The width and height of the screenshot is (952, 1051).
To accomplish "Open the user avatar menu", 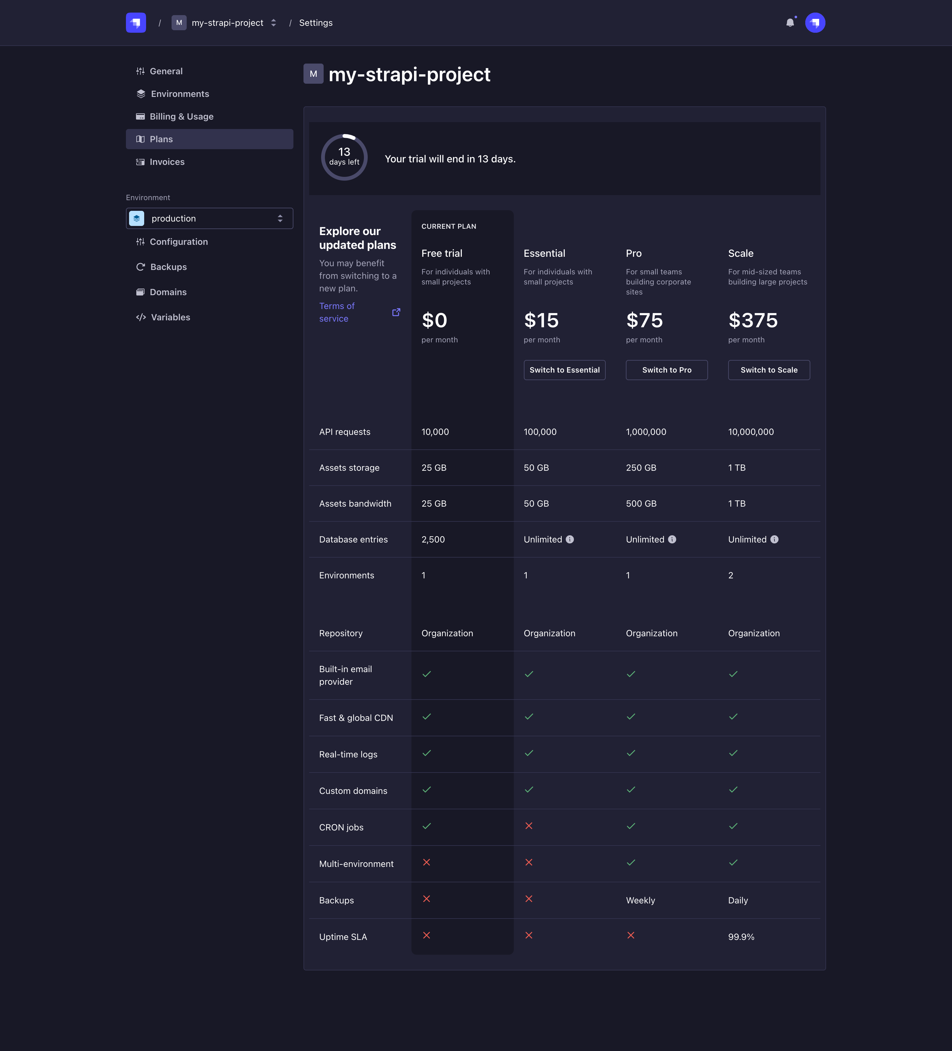I will click(815, 23).
